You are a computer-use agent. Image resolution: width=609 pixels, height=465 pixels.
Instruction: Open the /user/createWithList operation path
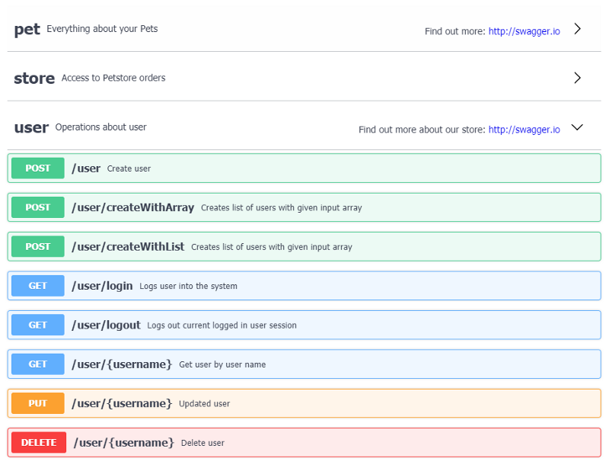click(x=128, y=246)
